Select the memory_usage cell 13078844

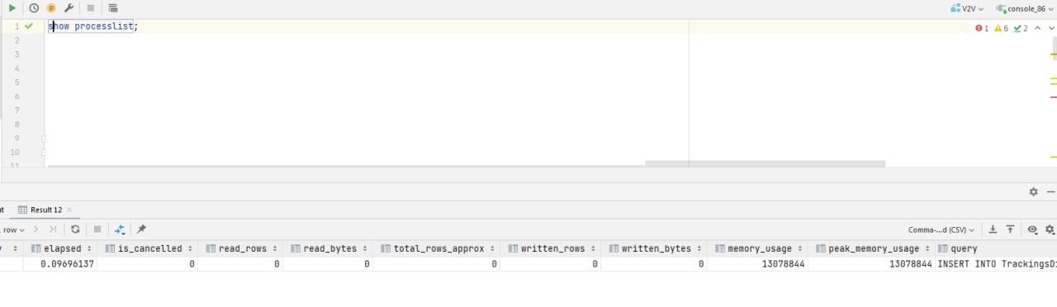(758, 264)
